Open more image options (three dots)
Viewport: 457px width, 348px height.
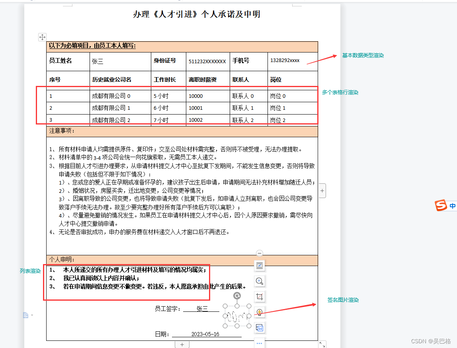[x=259, y=343]
